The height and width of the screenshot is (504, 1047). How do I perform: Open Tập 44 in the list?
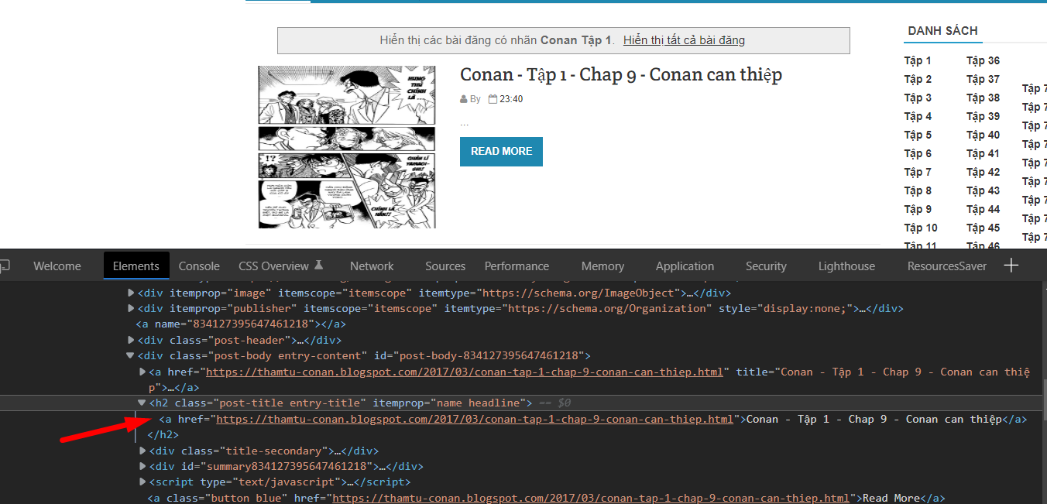pyautogui.click(x=983, y=209)
